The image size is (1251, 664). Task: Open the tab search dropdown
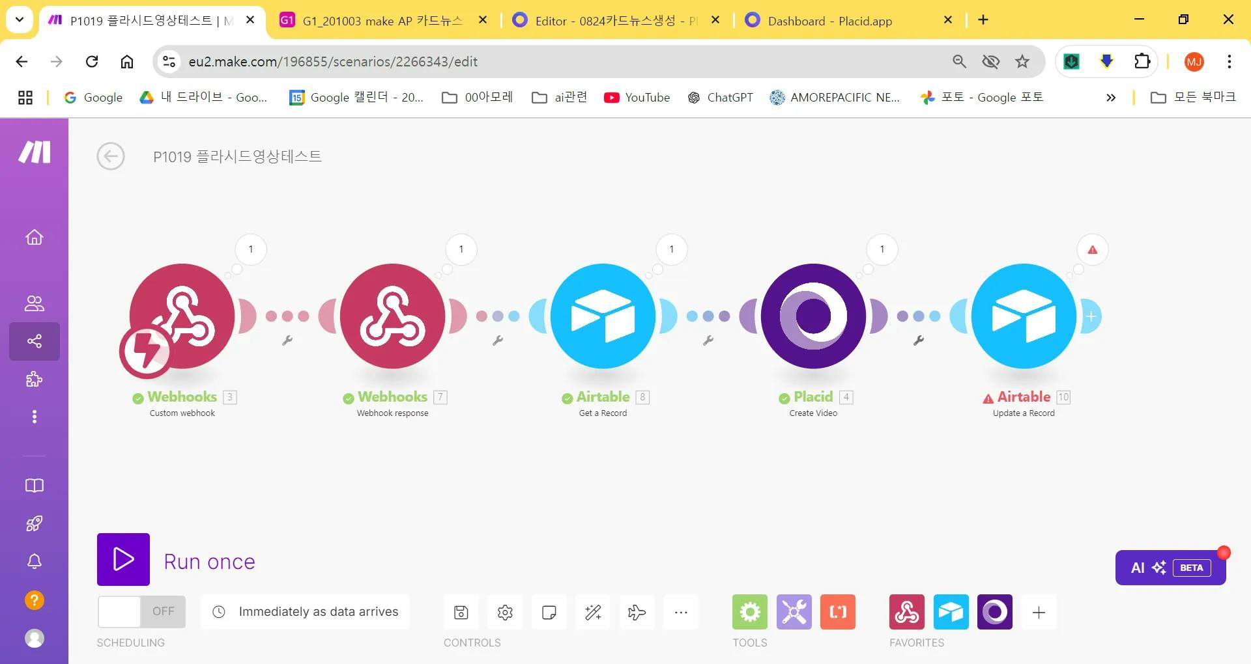coord(20,20)
